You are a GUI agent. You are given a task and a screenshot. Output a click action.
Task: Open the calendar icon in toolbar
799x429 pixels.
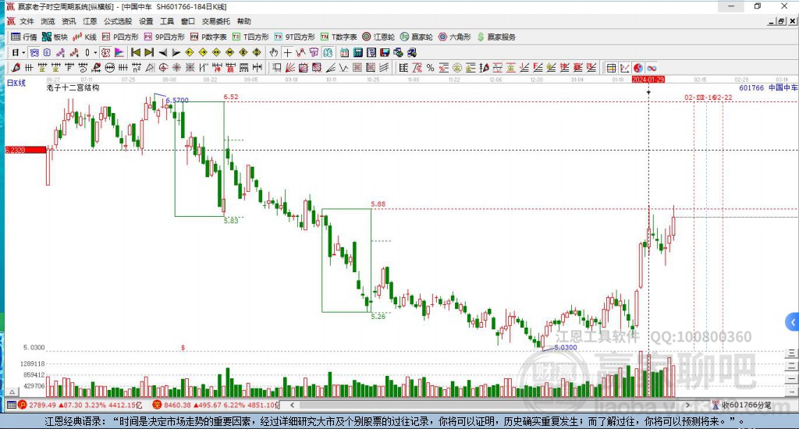(344, 52)
